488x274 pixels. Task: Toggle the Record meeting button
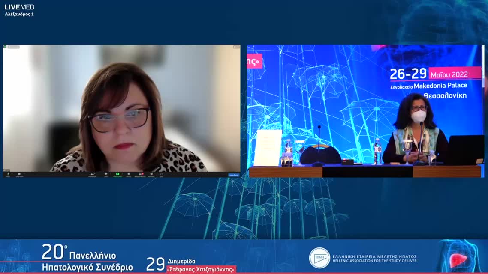coord(129,174)
